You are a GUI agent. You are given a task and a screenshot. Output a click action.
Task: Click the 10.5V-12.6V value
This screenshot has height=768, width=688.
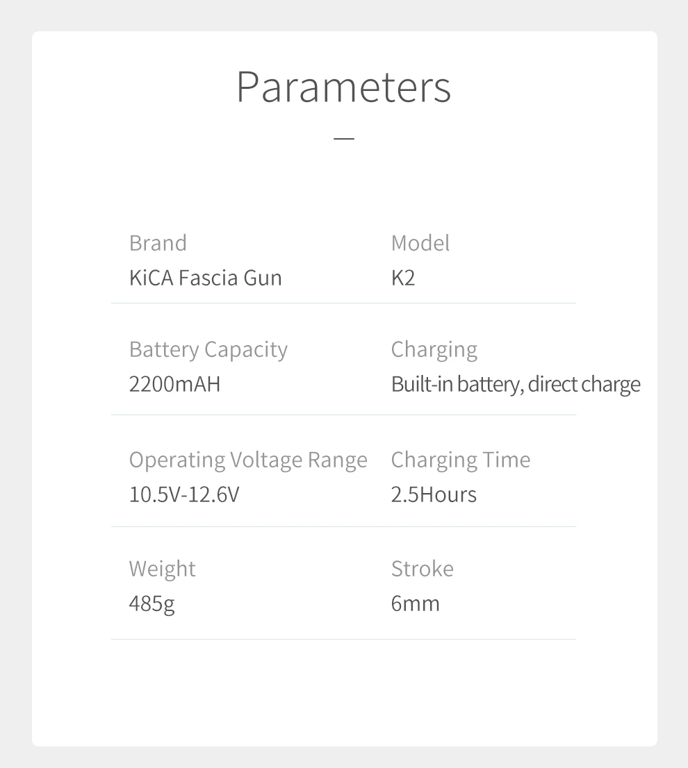[184, 494]
